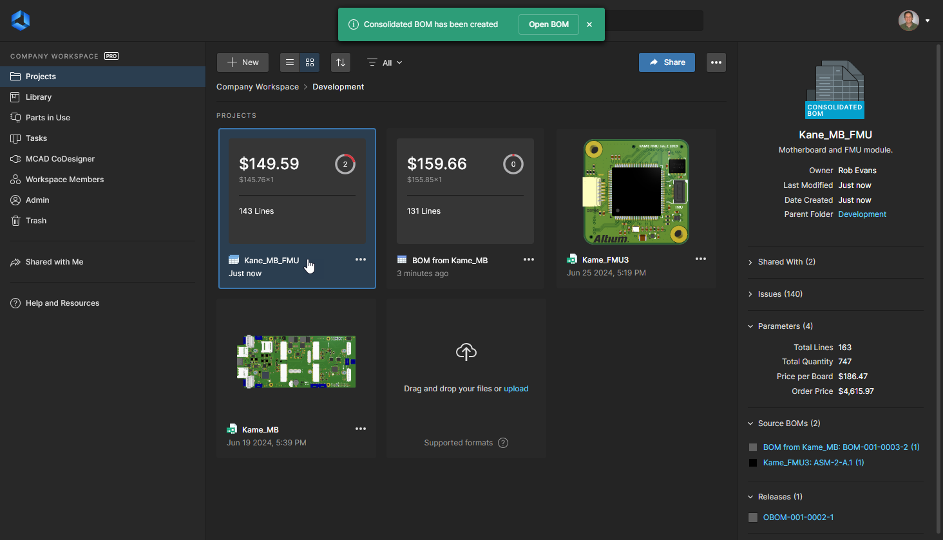Open options for Kane_MB_FMU card

[361, 259]
